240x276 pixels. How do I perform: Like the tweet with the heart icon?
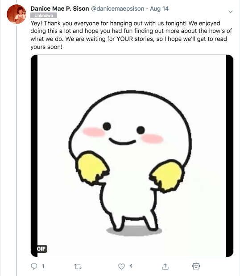click(x=121, y=266)
